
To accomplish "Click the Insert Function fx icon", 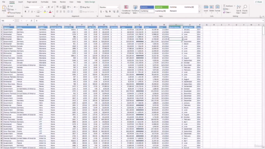I will pos(31,21).
